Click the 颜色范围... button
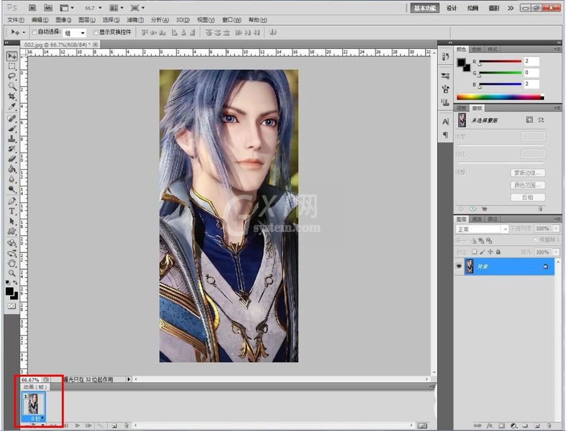Viewport: 566px width, 431px height. [x=528, y=185]
